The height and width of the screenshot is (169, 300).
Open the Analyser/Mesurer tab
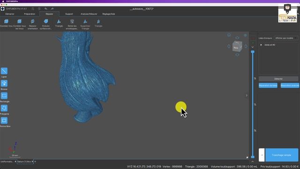(89, 14)
